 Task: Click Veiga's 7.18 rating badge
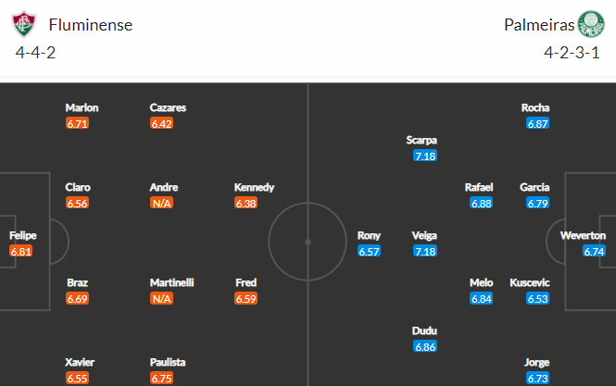pos(425,251)
